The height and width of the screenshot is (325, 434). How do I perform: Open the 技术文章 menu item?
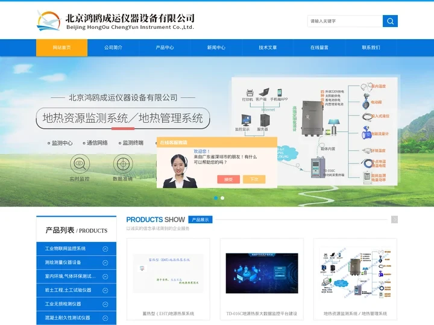click(268, 48)
